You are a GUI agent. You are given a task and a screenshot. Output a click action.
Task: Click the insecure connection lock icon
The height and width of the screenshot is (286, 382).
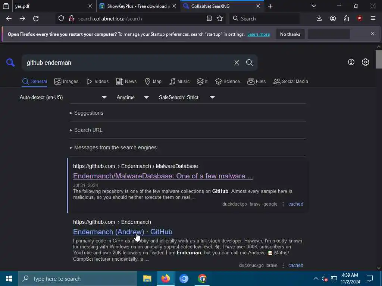pyautogui.click(x=72, y=19)
